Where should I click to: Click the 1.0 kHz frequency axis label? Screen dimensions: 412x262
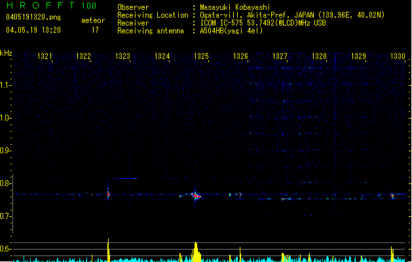(5, 118)
